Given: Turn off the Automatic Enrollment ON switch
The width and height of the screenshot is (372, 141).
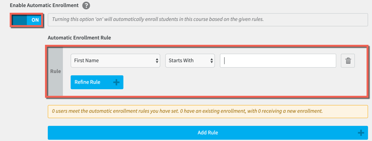Looking at the screenshot, I should [x=26, y=20].
